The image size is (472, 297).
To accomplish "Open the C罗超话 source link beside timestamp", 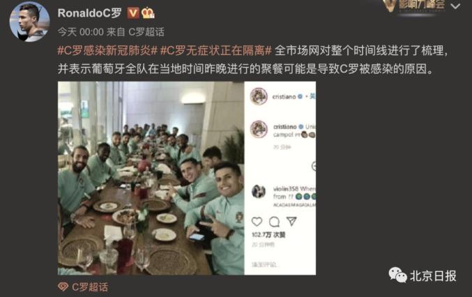I will point(146,32).
